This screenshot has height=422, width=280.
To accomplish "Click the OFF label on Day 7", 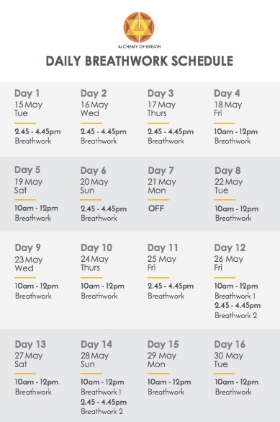I will [156, 208].
